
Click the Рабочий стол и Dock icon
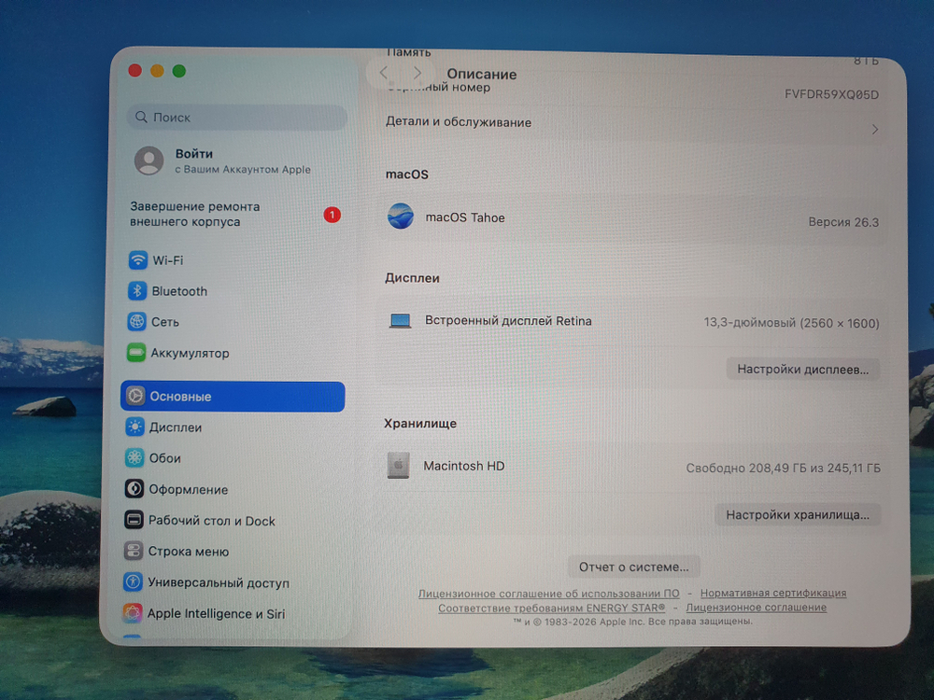click(134, 520)
